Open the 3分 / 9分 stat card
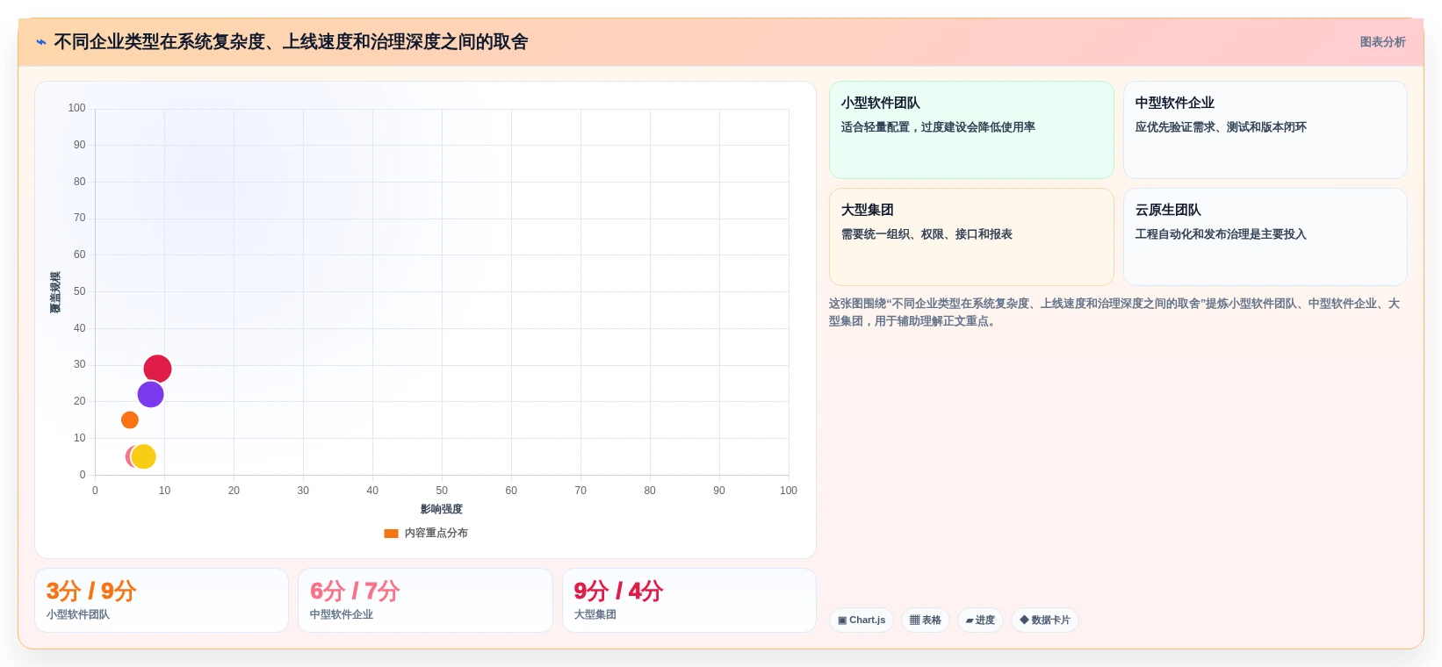This screenshot has width=1442, height=667. [x=162, y=600]
